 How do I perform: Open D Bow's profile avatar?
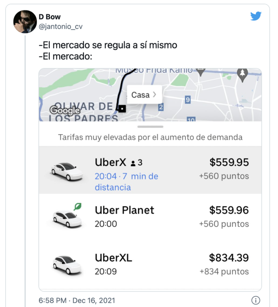pos(25,22)
